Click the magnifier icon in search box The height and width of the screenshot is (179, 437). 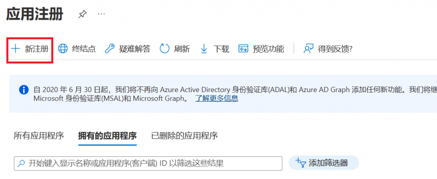(x=21, y=163)
